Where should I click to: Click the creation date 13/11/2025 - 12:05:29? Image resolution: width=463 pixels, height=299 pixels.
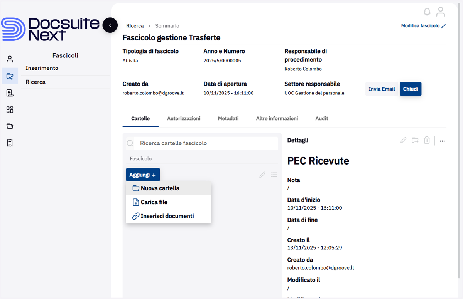point(315,248)
